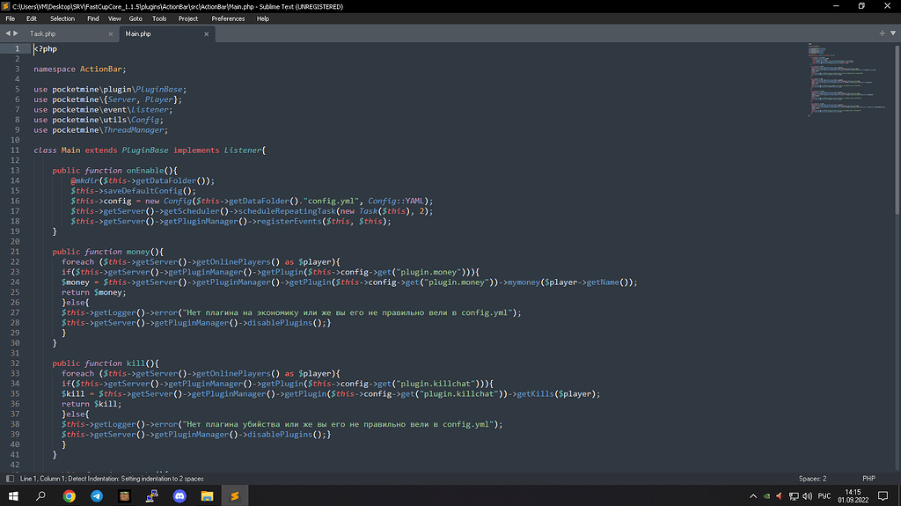Toggle the side bar icon in status bar
This screenshot has height=506, width=901.
point(8,479)
